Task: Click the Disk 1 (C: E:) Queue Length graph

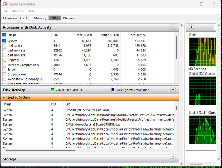Action: 203,129
